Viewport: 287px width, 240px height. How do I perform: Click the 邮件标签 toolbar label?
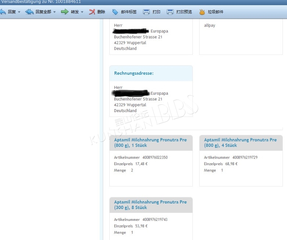[x=129, y=12]
